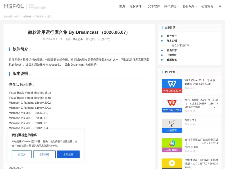225x169 pixels.
Task: Expand the 公告留言 dropdown menu
Action: (208, 6)
